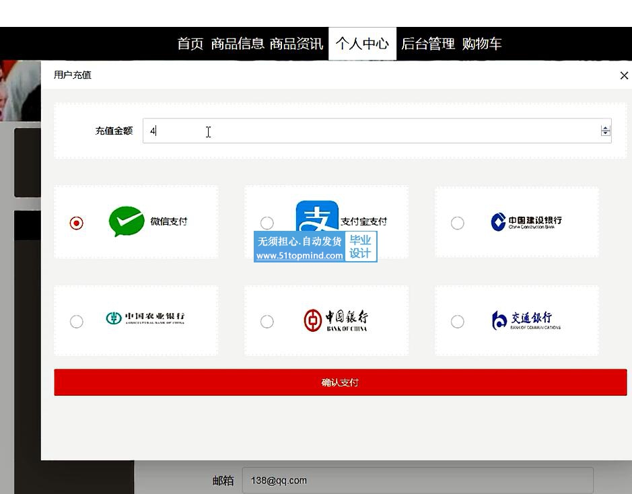Click the Bank of China logo
The width and height of the screenshot is (632, 494).
[336, 321]
